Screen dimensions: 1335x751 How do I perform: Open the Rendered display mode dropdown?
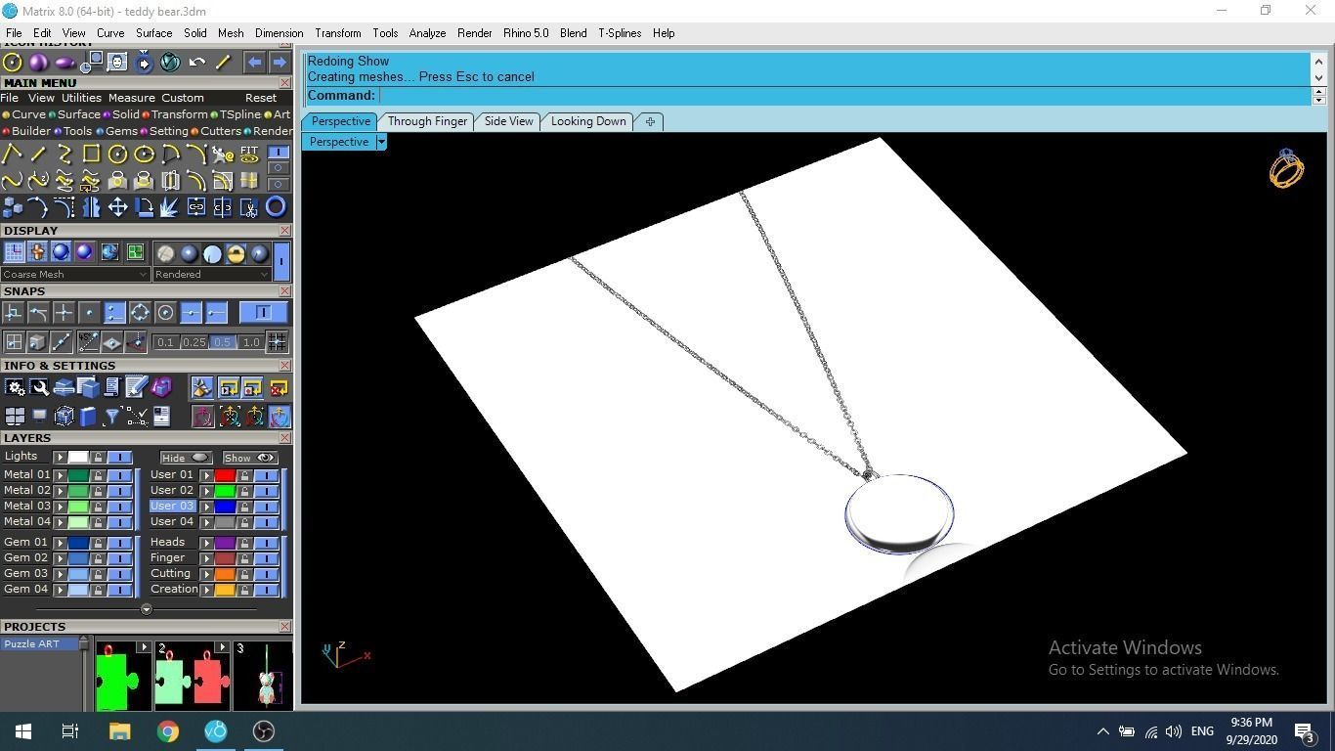click(x=211, y=275)
